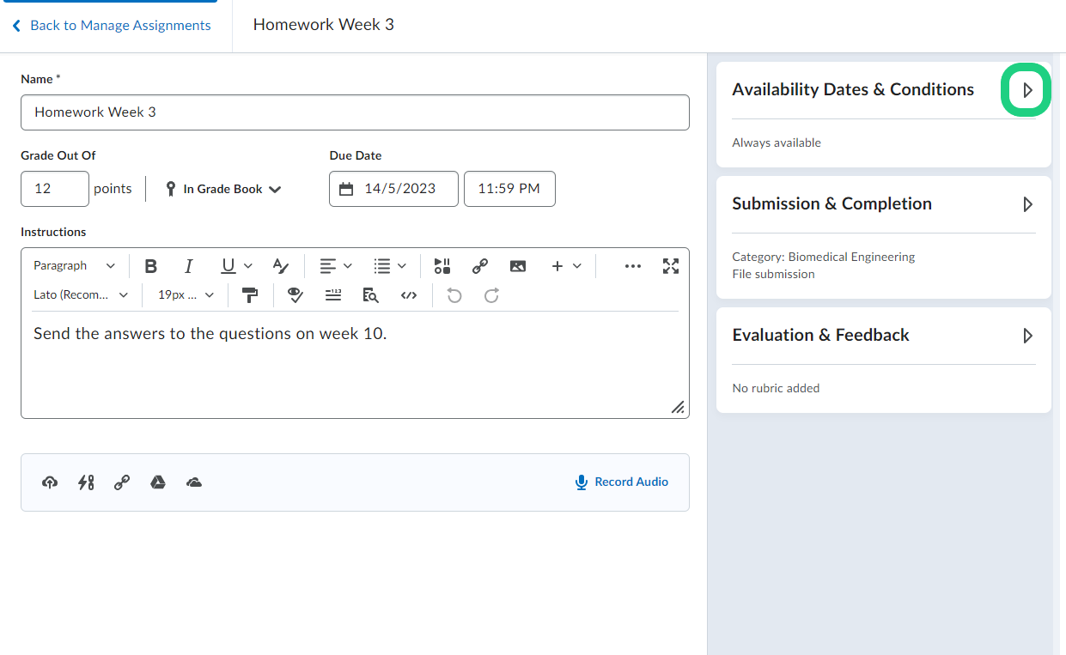The height and width of the screenshot is (655, 1066).
Task: Toggle bold formatting in the instructions editor
Action: point(151,266)
